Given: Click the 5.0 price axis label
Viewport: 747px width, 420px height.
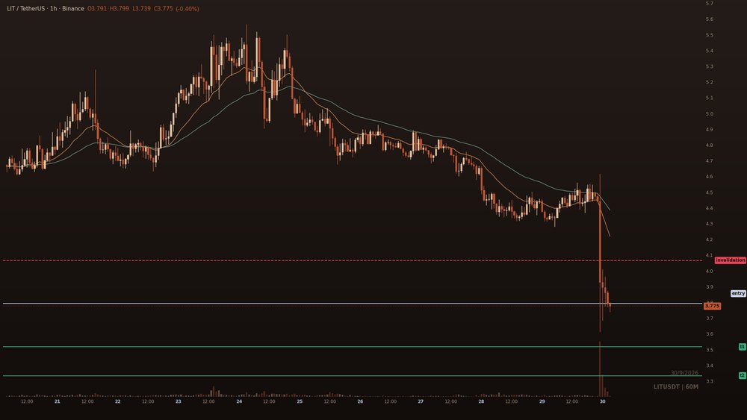Looking at the screenshot, I should point(710,113).
